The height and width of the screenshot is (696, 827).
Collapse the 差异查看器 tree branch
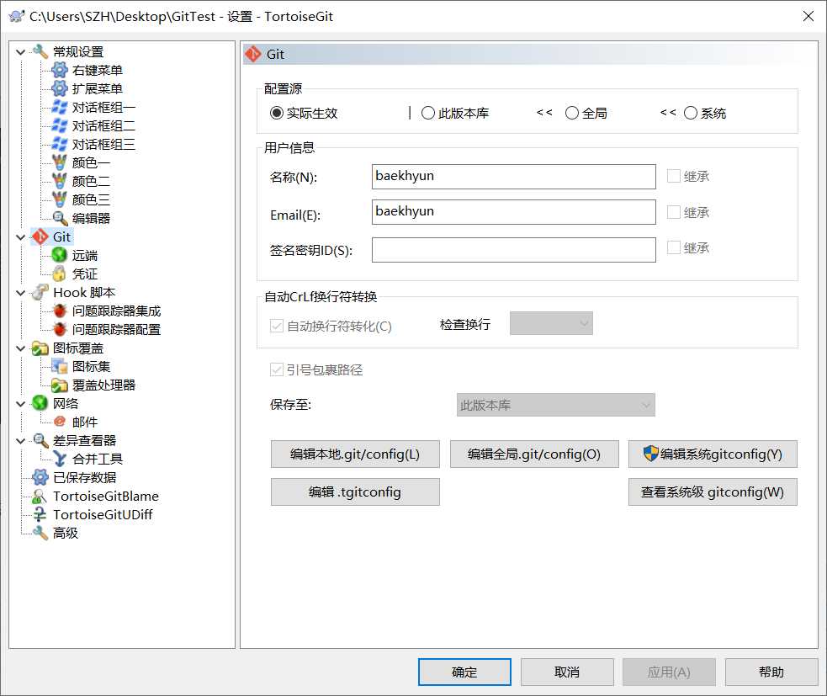[19, 440]
